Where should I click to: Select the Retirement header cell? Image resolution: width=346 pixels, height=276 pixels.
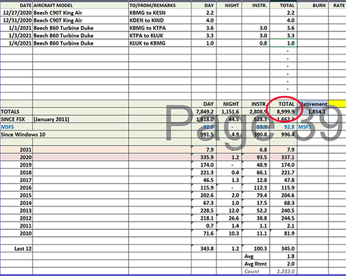313,104
